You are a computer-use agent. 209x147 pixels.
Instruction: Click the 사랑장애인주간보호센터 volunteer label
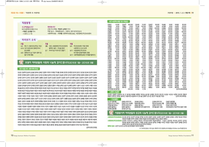point(115,121)
